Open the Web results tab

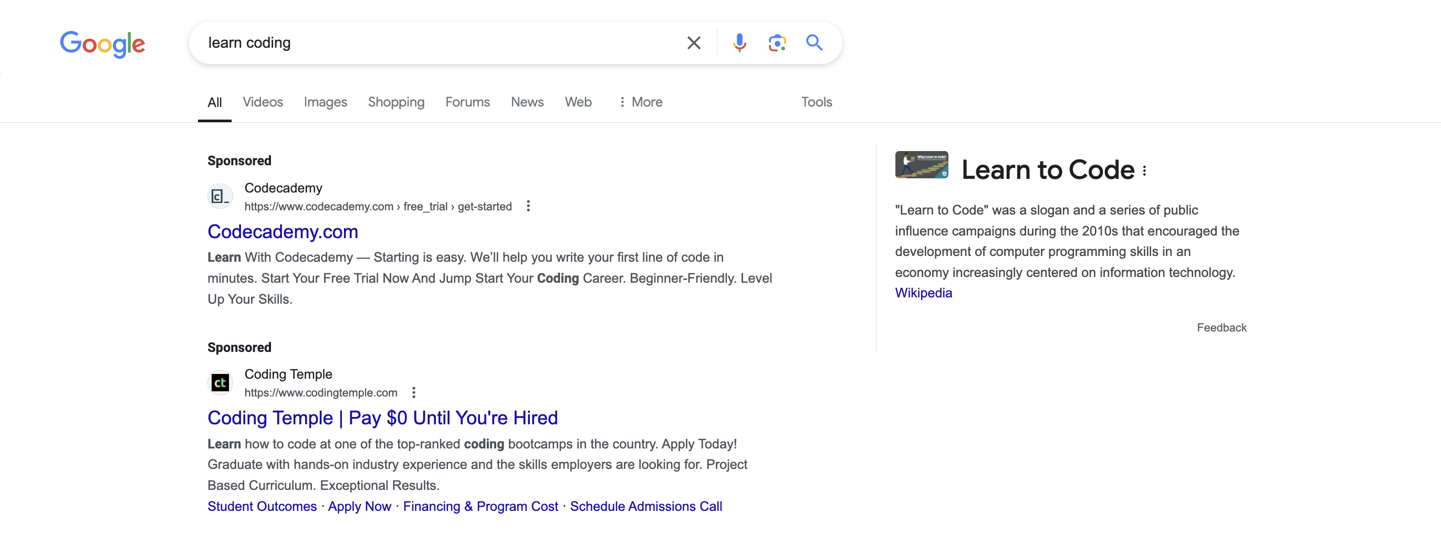coord(578,102)
